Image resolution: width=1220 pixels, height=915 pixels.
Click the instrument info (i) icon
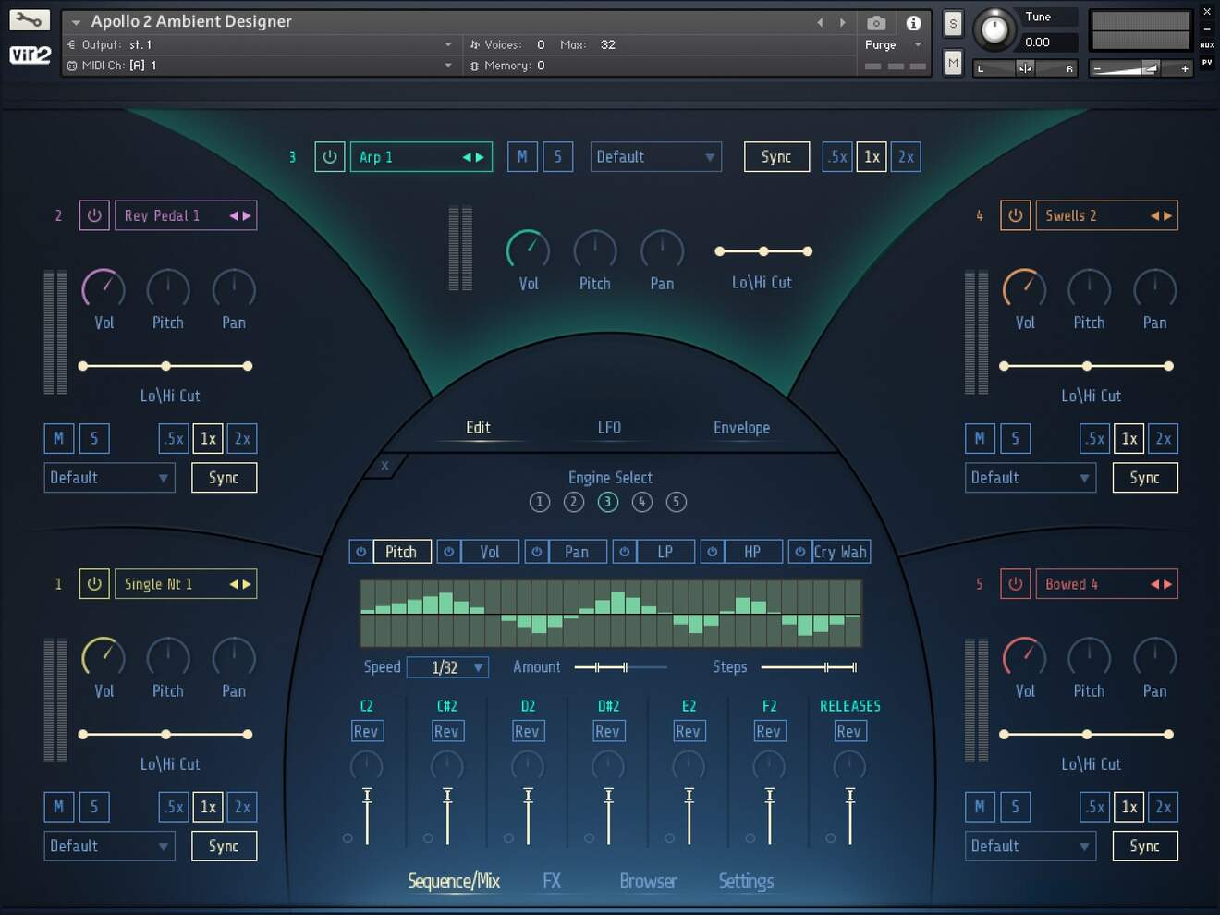click(x=914, y=23)
